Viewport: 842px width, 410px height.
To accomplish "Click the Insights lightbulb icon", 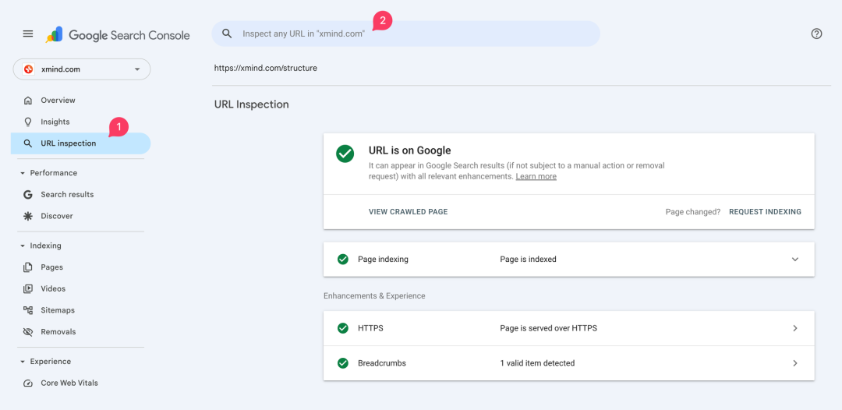I will click(x=28, y=122).
